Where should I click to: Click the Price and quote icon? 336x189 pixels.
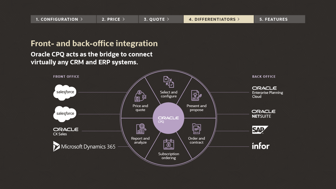pyautogui.click(x=140, y=96)
